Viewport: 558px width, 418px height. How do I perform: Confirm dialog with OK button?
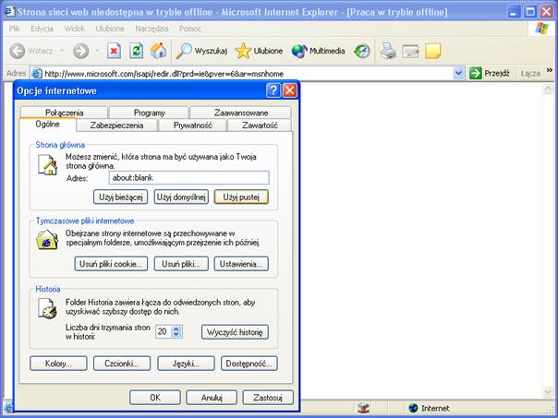coord(155,398)
